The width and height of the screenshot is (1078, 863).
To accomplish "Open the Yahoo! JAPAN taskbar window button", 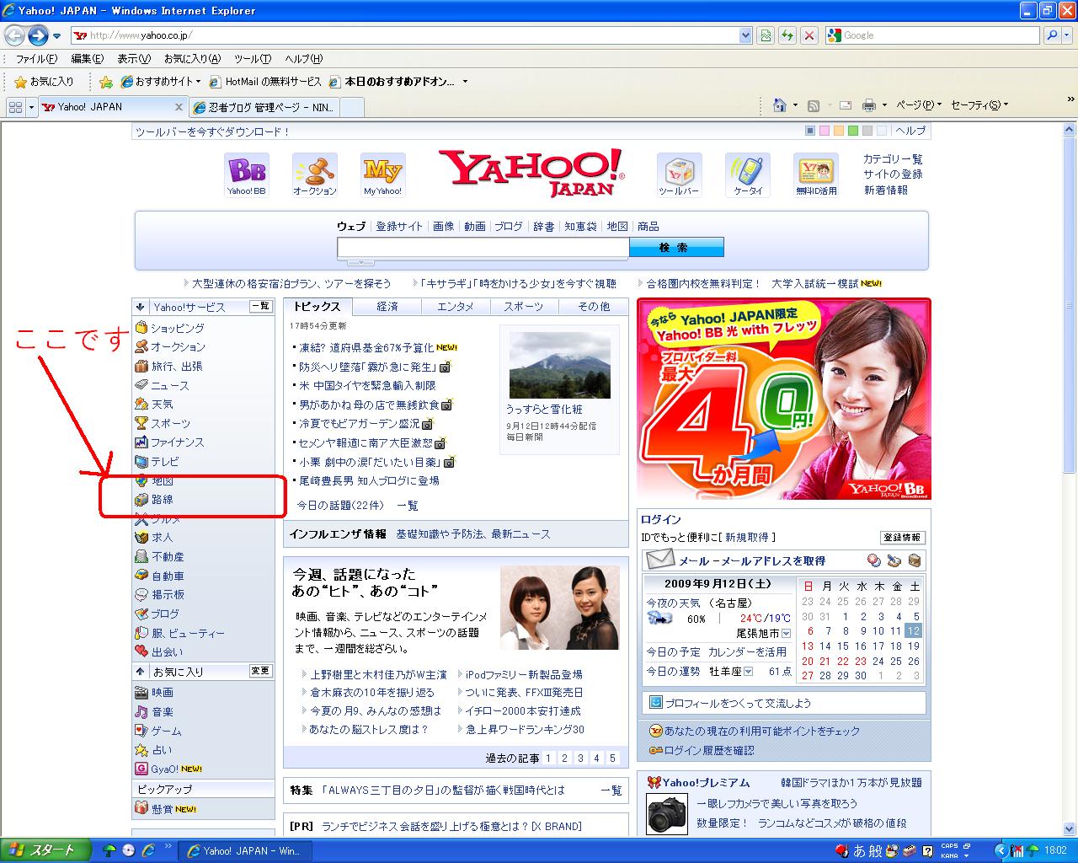I will click(x=244, y=850).
